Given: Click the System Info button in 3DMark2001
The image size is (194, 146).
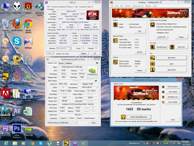Looking at the screenshot, I should (162, 37).
